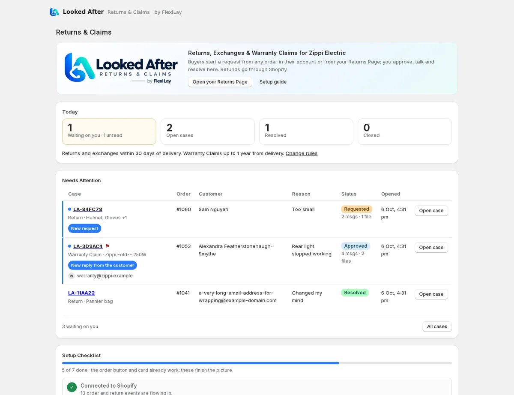Viewport: 514px width, 395px height.
Task: Click the Setup Checklist heading
Action: coord(81,355)
